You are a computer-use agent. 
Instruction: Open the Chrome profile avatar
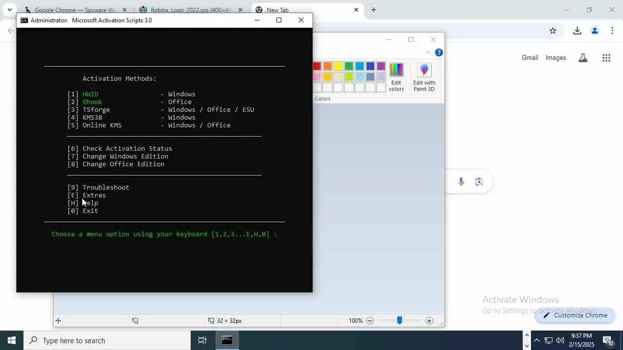[594, 31]
